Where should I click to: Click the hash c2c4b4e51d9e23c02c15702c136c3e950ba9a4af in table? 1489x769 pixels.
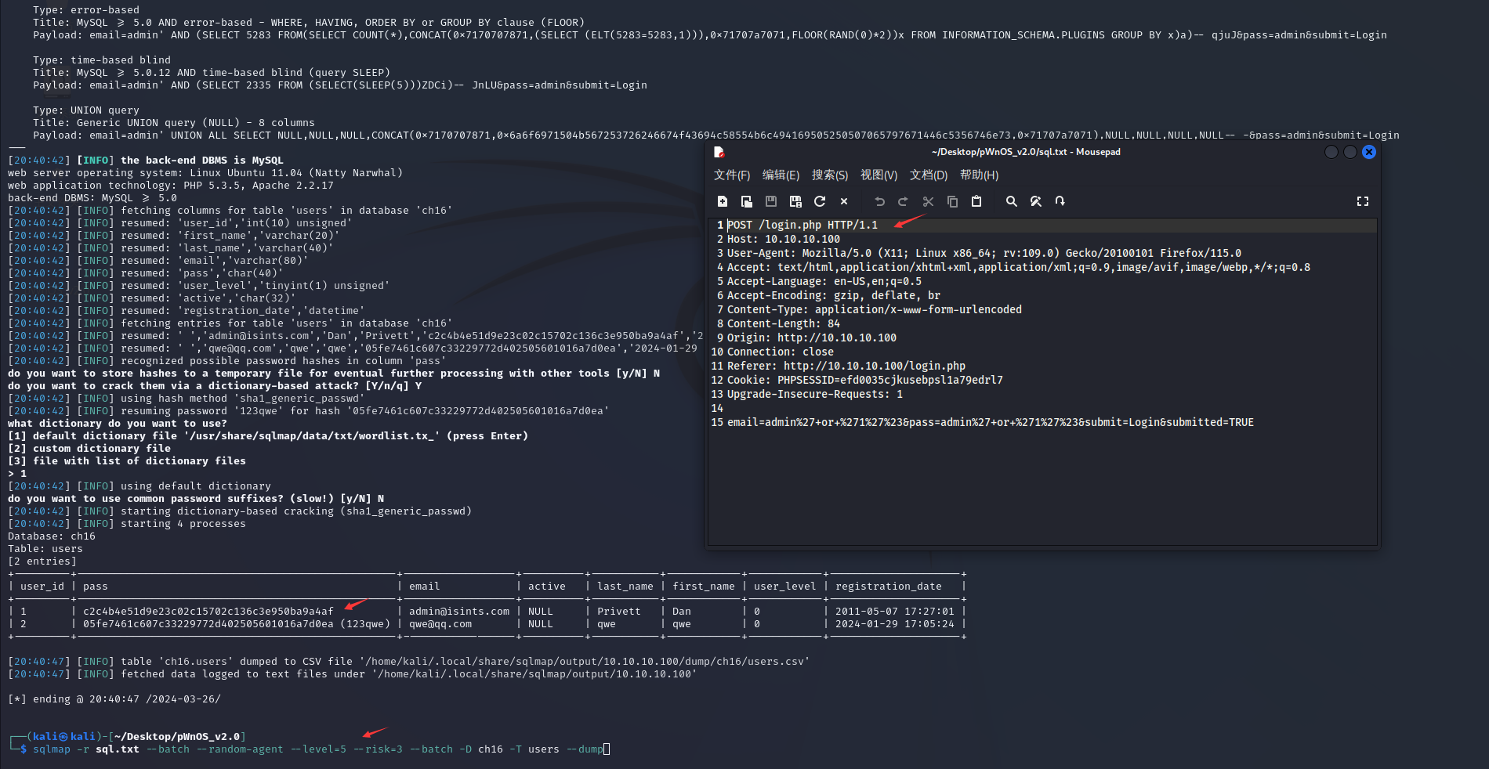click(x=208, y=612)
